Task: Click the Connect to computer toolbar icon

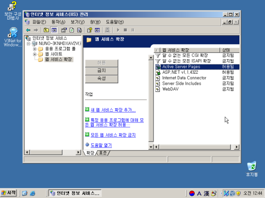Action: (107, 30)
